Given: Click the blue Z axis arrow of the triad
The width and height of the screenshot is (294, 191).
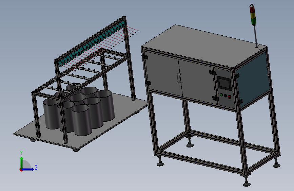Looking at the screenshot, I should (x=28, y=169).
